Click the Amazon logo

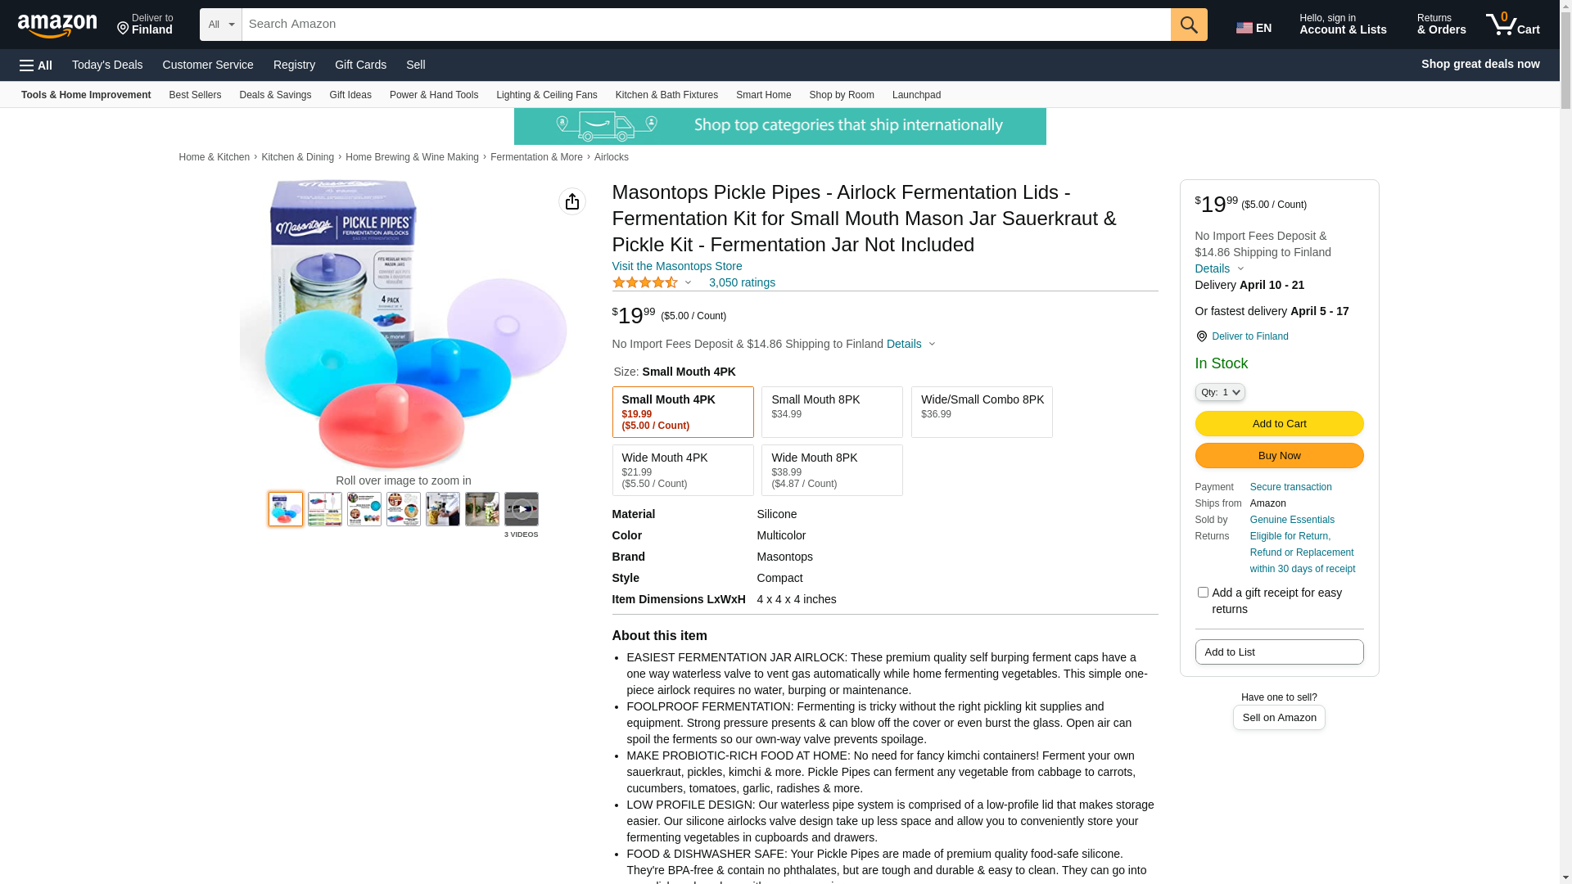[57, 26]
